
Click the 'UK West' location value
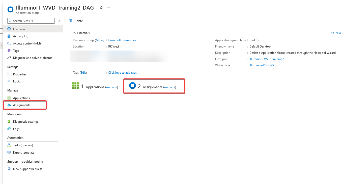pos(113,47)
